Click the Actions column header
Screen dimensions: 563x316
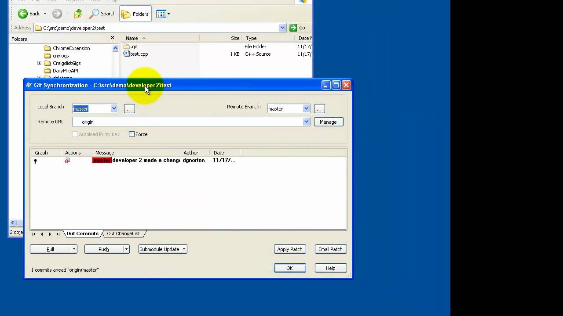(x=77, y=153)
